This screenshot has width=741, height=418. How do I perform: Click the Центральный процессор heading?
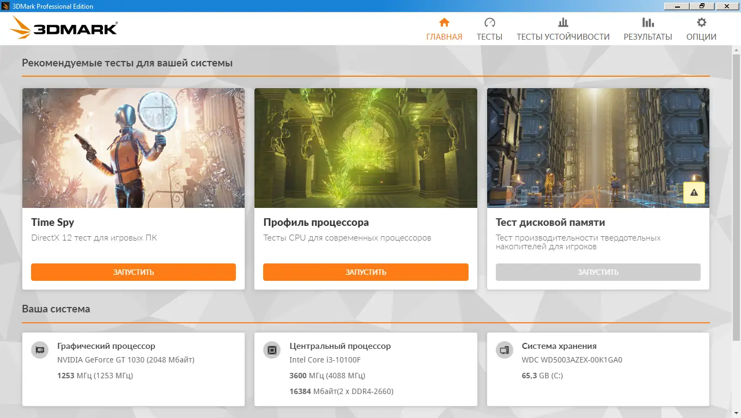click(x=340, y=346)
